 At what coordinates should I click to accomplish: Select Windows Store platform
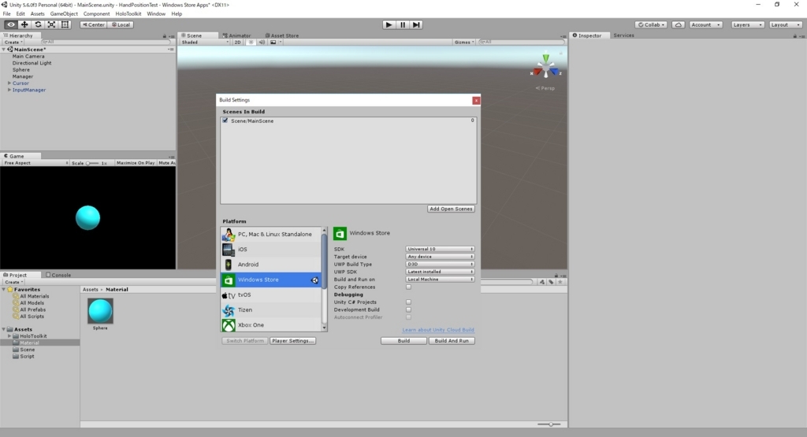point(271,280)
